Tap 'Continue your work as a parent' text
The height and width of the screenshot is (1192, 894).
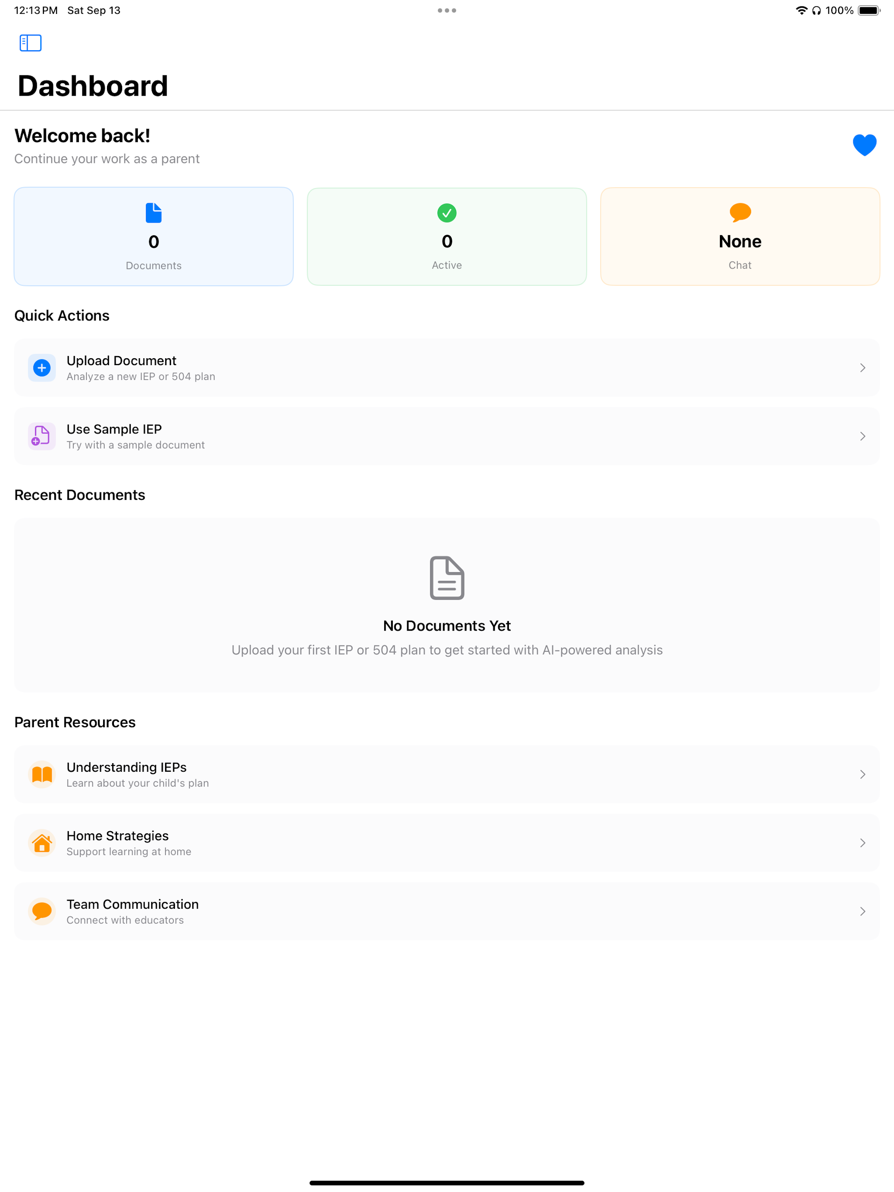[107, 159]
